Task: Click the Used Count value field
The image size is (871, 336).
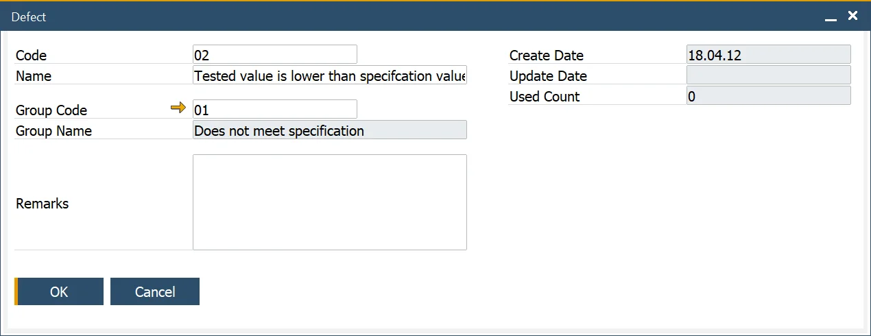Action: tap(768, 96)
